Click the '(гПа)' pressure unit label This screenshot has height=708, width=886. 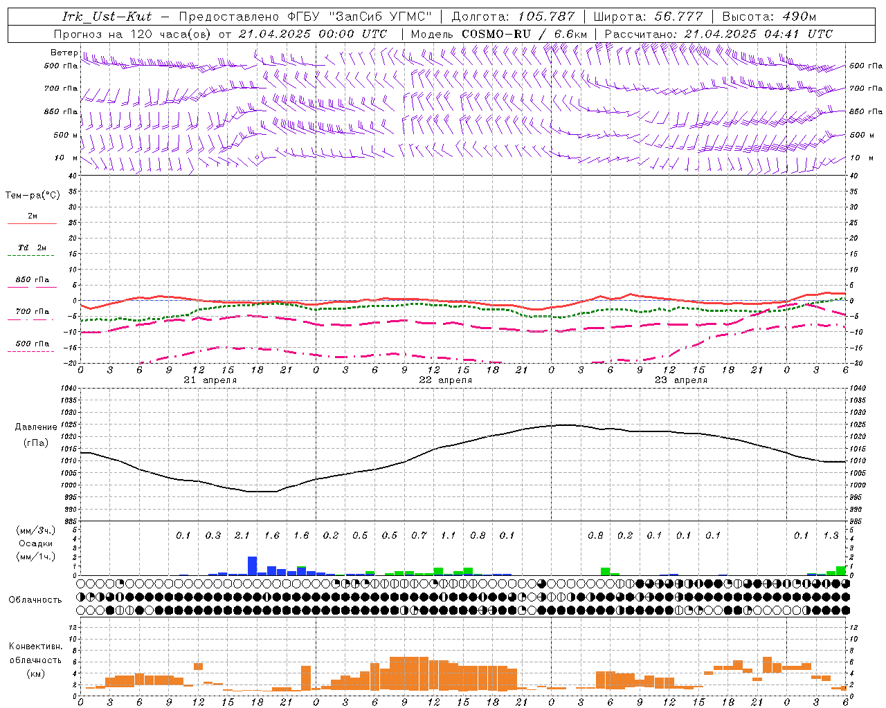click(x=36, y=443)
